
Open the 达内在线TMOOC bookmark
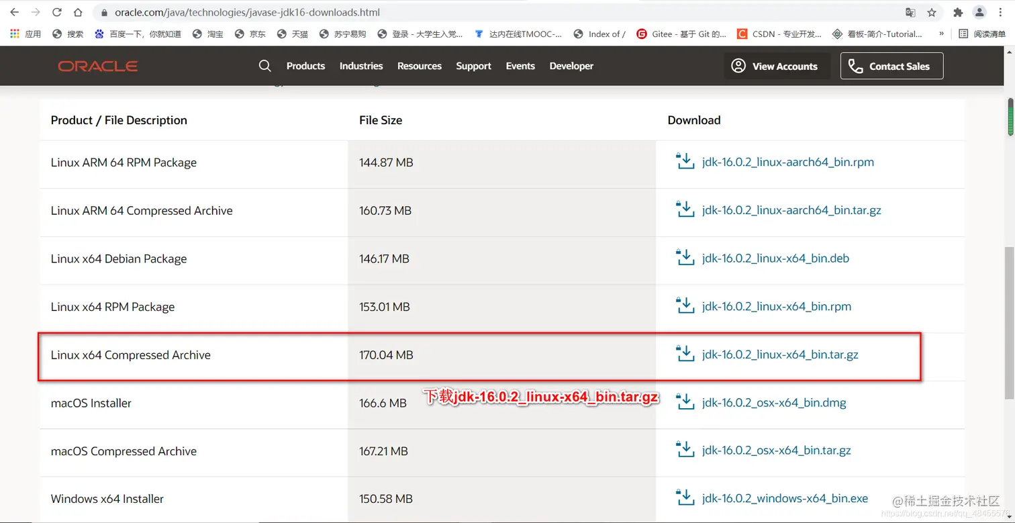pos(518,34)
